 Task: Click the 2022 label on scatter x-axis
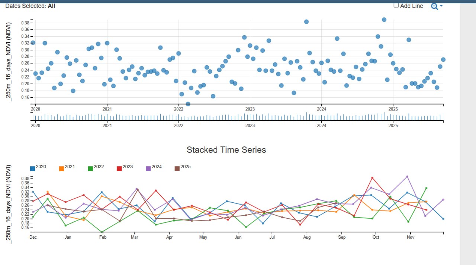tap(178, 109)
